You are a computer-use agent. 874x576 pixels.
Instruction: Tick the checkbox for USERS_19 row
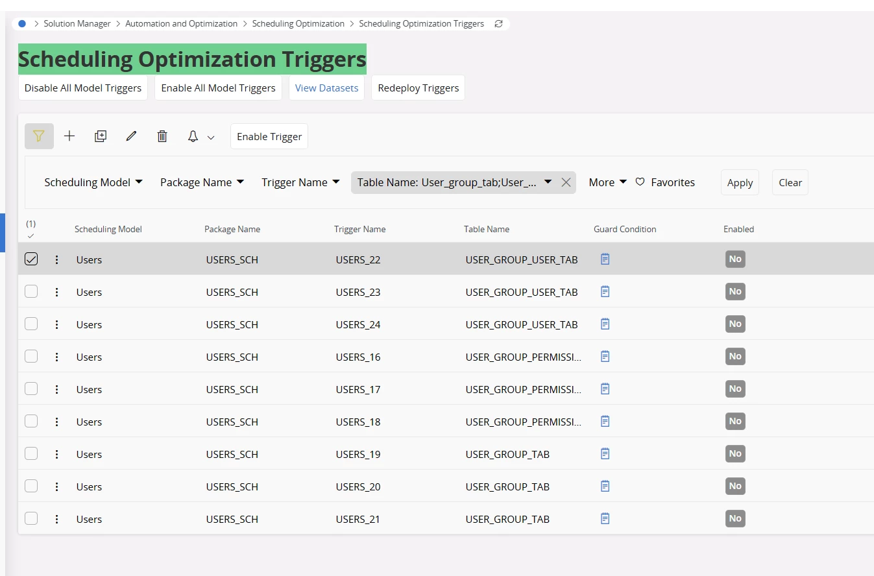(31, 454)
